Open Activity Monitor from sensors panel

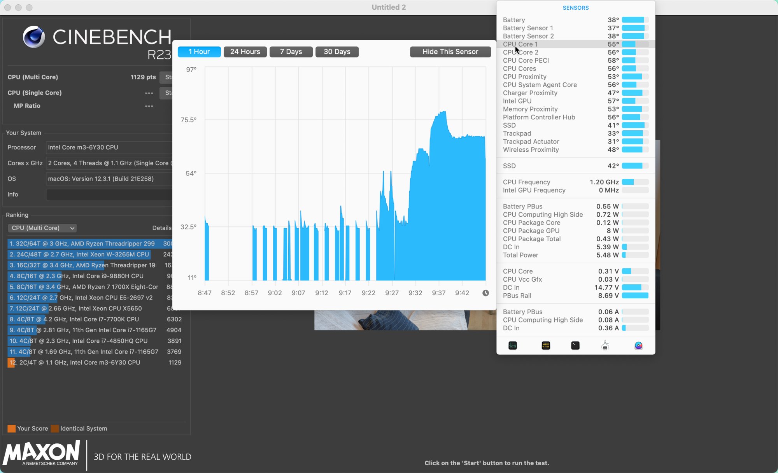tap(513, 345)
